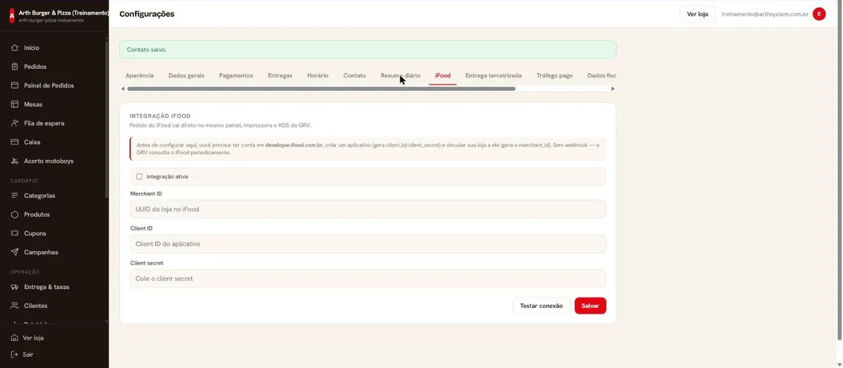Click the Categorias list icon
843x368 pixels.
[x=14, y=196]
